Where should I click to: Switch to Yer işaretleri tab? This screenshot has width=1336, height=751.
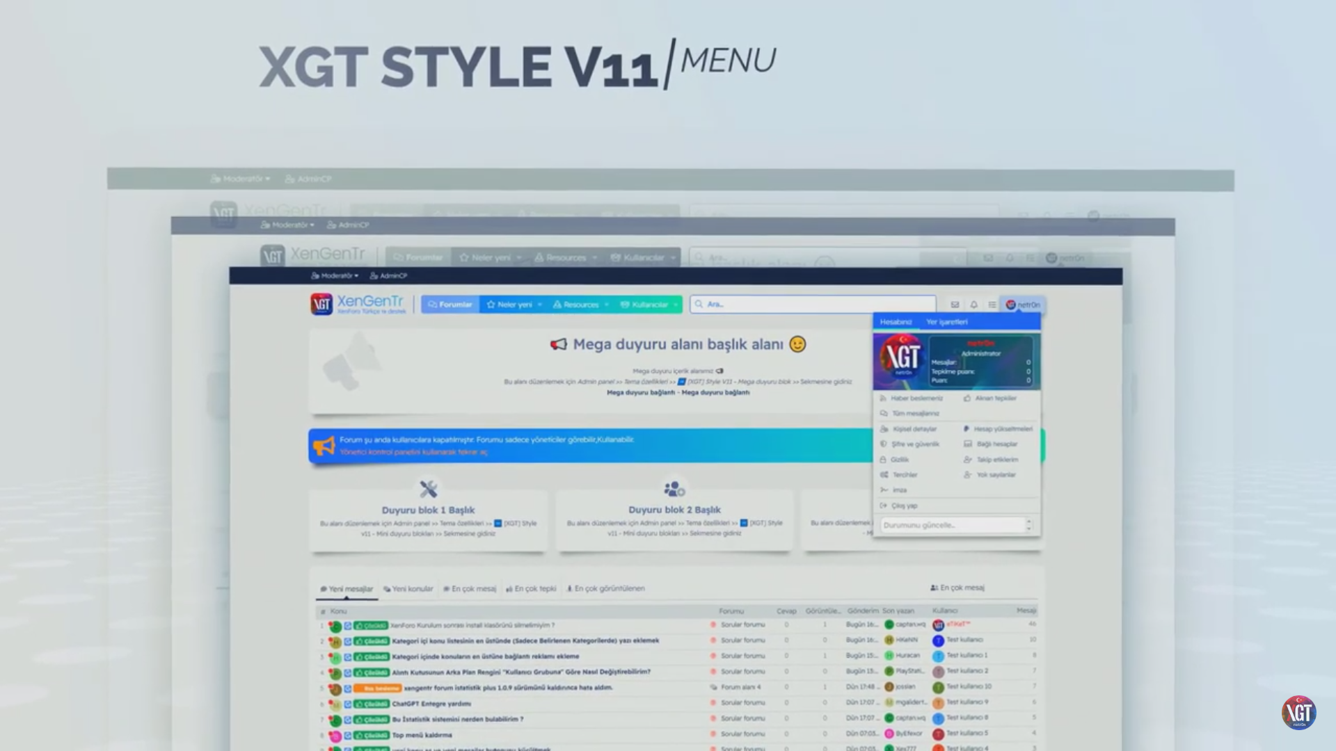click(946, 322)
